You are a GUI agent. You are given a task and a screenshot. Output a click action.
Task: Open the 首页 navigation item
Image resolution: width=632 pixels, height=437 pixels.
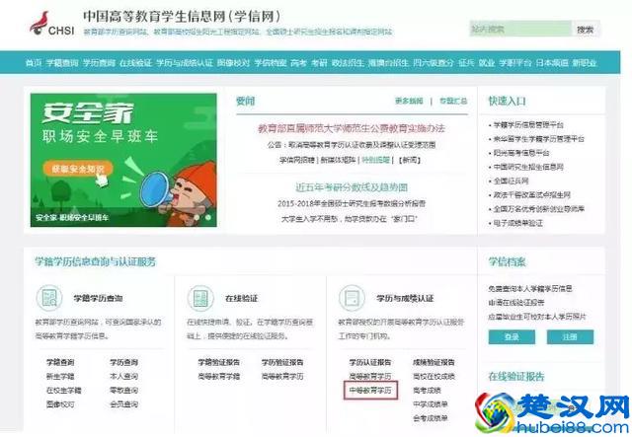tap(33, 63)
